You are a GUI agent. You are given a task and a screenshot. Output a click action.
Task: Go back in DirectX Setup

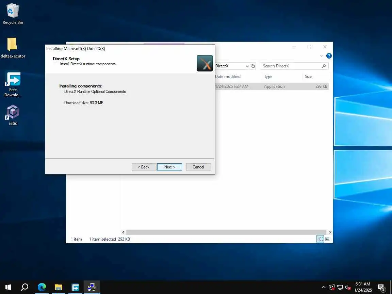click(x=144, y=167)
